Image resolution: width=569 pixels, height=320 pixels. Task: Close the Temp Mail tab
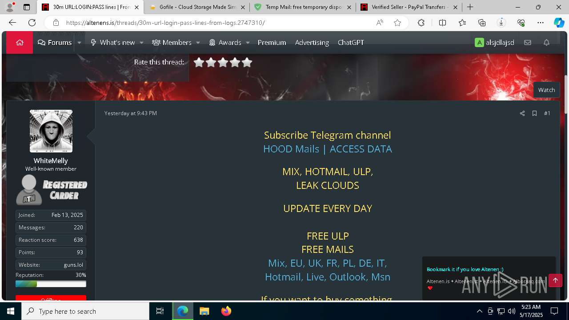coord(349,7)
